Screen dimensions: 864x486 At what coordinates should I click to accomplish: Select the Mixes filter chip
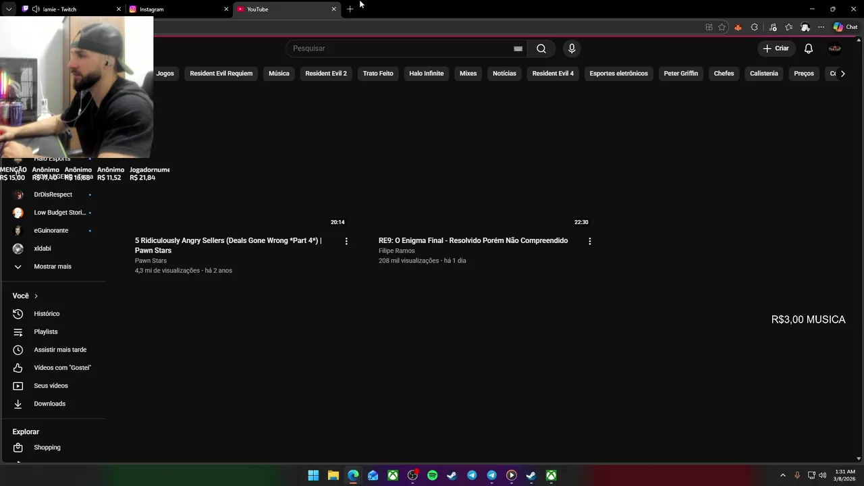[468, 74]
